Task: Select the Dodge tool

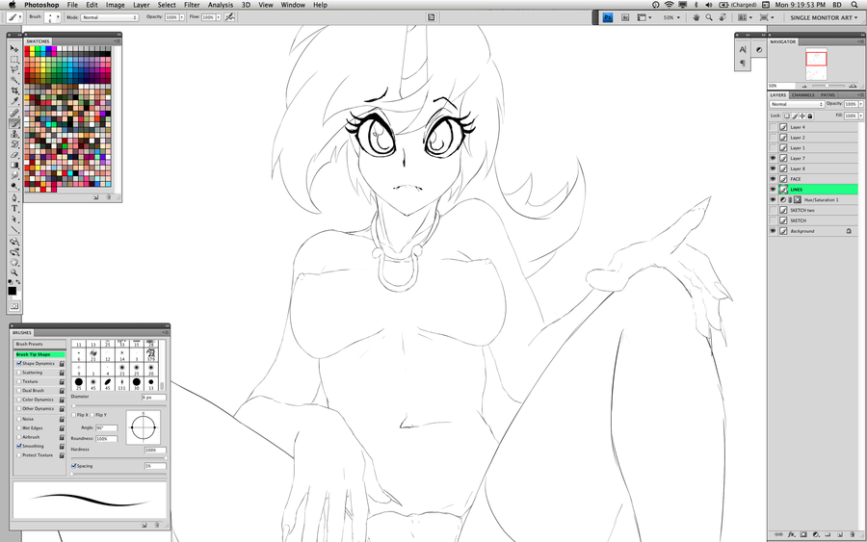Action: click(14, 186)
